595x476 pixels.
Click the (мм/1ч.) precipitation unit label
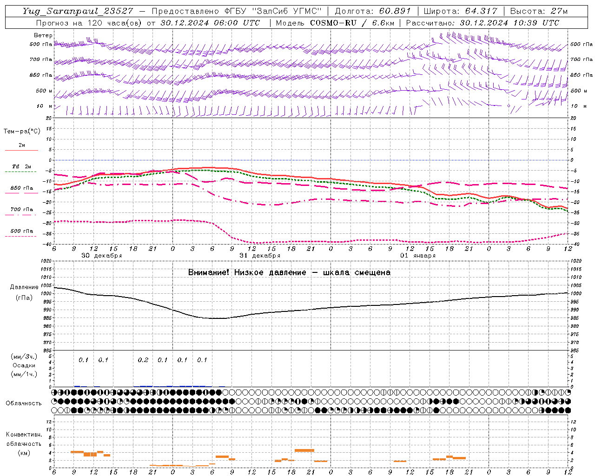(24, 374)
